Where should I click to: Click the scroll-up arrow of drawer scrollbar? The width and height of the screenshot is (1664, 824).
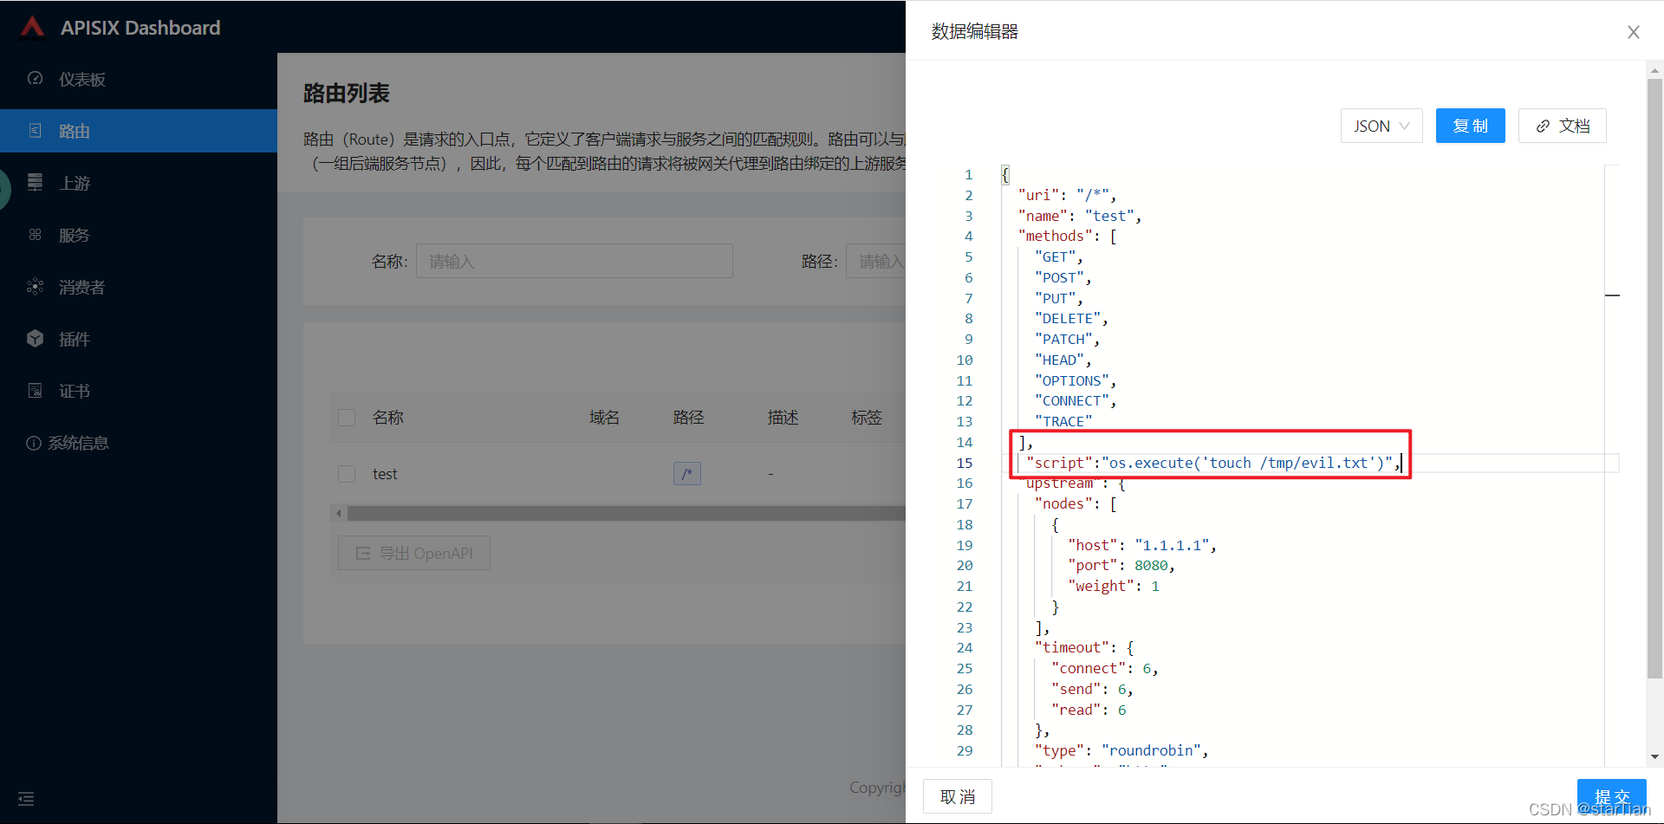1654,69
